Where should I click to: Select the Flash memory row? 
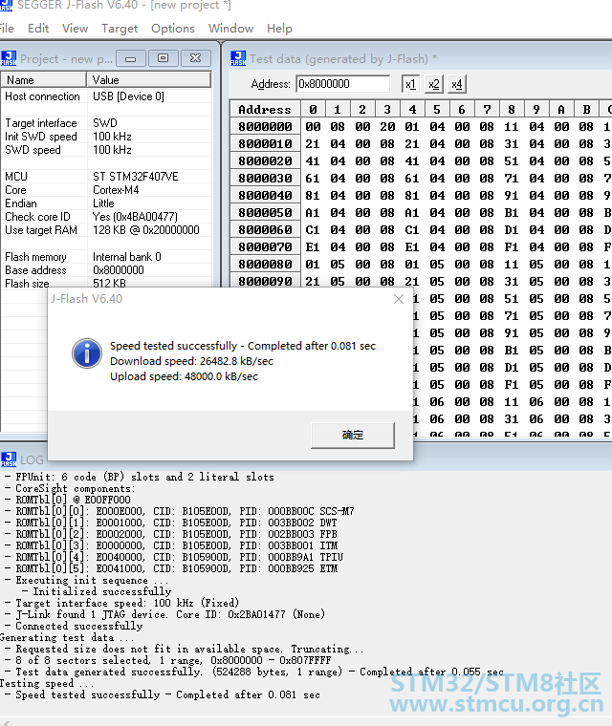[x=106, y=257]
